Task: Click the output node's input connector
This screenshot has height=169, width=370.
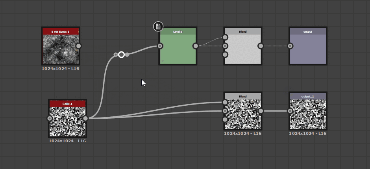Action: coord(290,46)
